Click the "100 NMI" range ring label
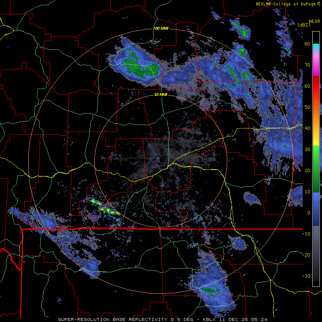 (161, 28)
